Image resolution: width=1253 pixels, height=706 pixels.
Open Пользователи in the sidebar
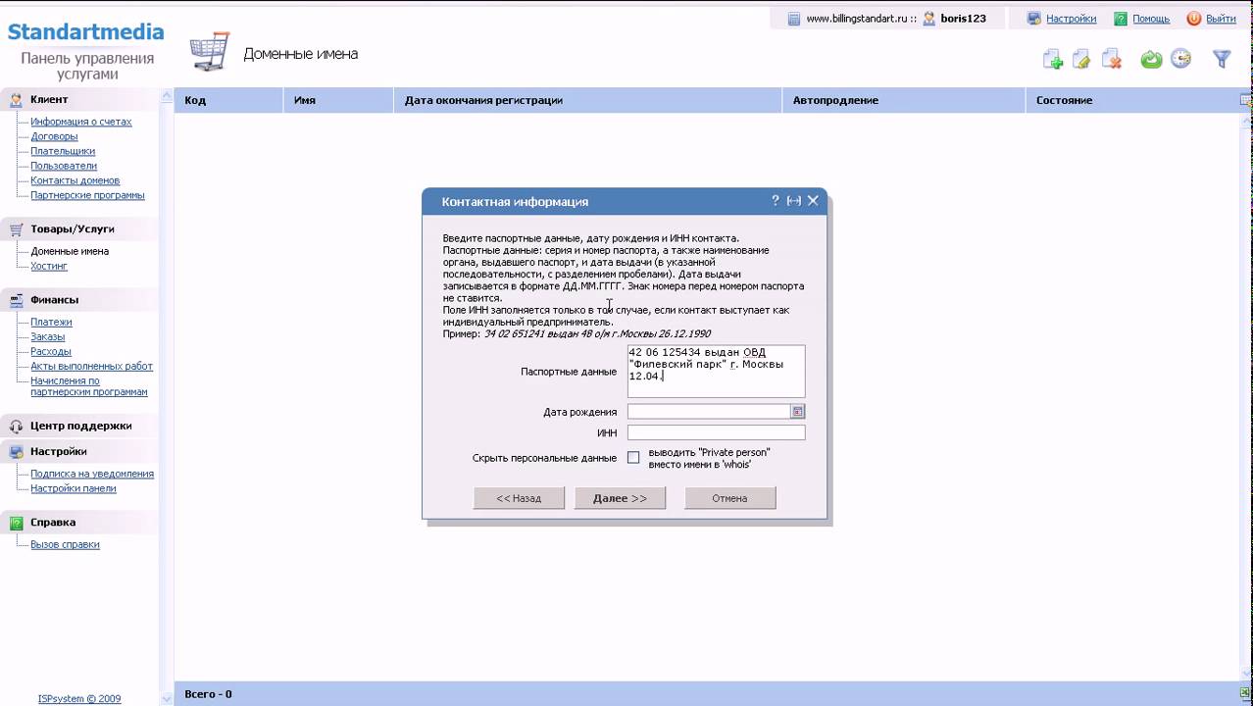pyautogui.click(x=64, y=166)
